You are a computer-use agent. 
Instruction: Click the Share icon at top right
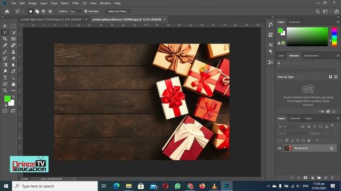point(336,11)
